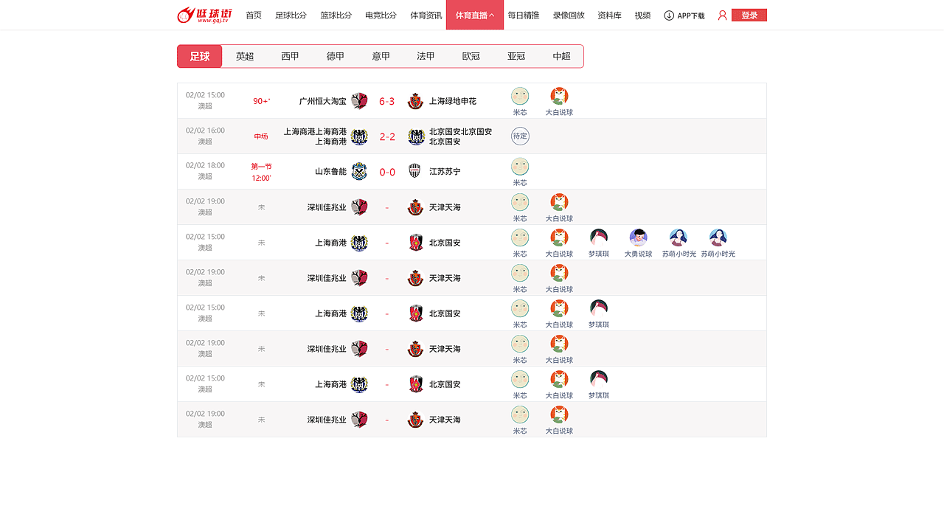Expand the 体育直播 dropdown
Viewport: 944px width, 531px height.
pos(474,15)
